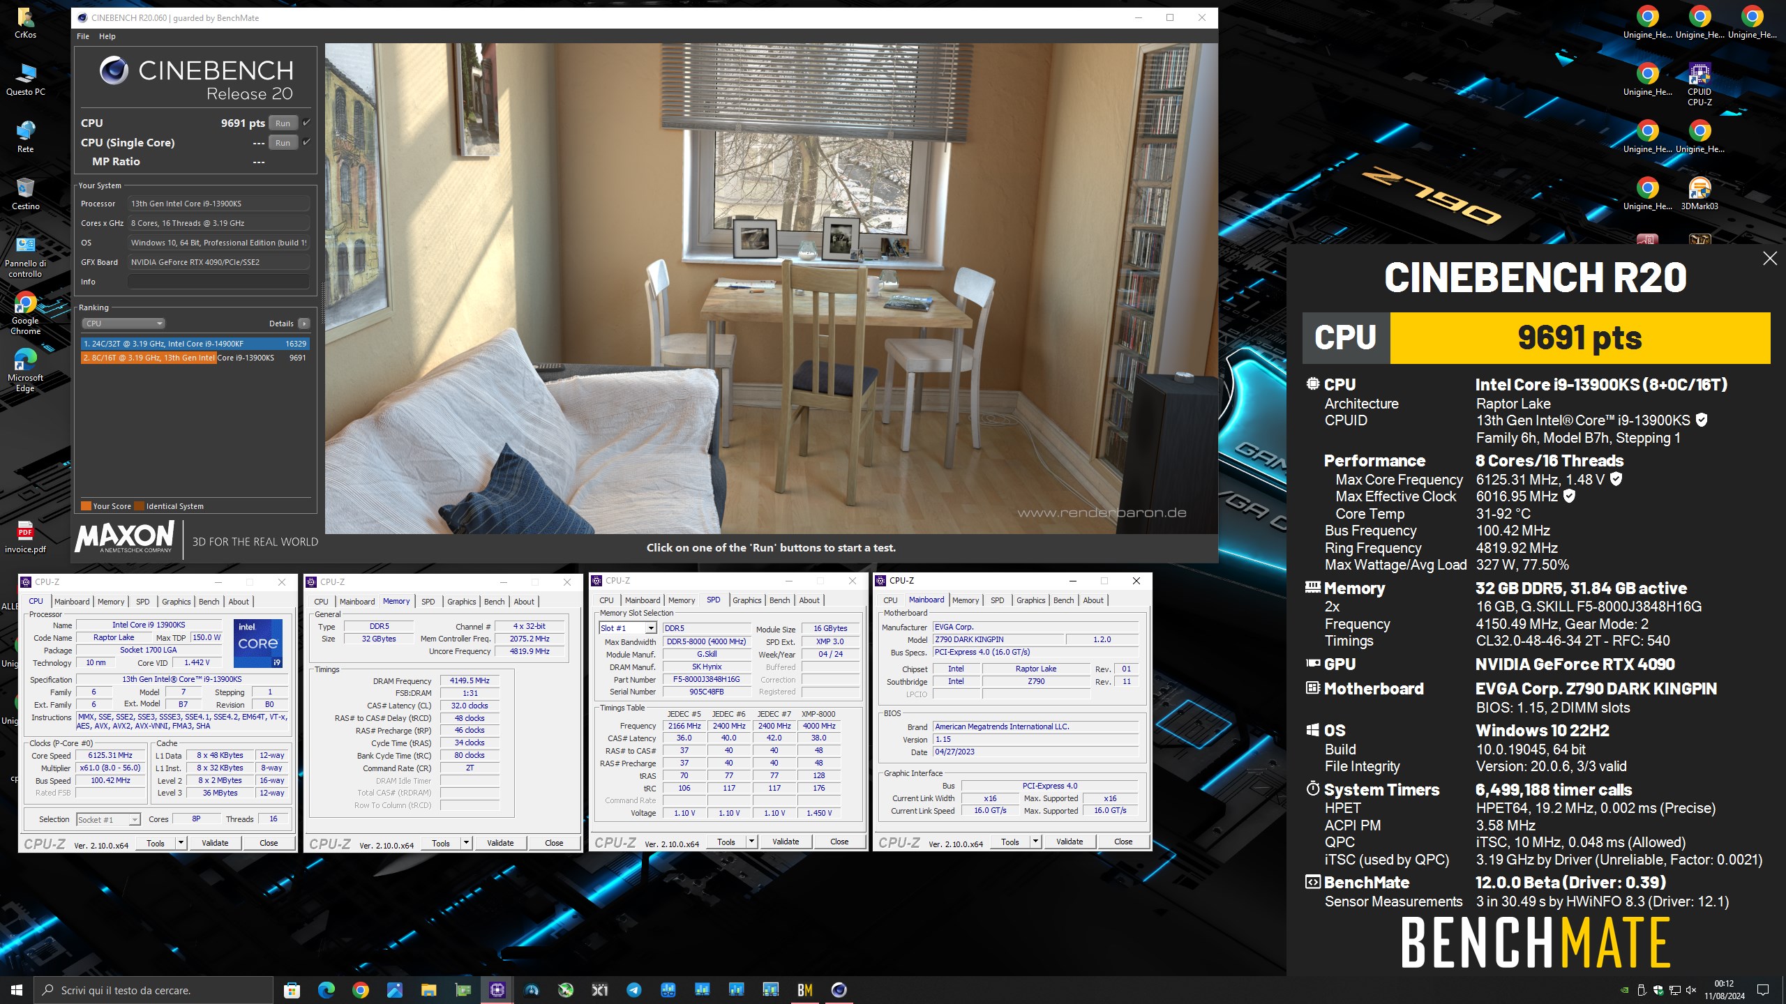Screen dimensions: 1786x1004
Task: Switch to Cinebench via its taskbar icon
Action: tap(839, 989)
